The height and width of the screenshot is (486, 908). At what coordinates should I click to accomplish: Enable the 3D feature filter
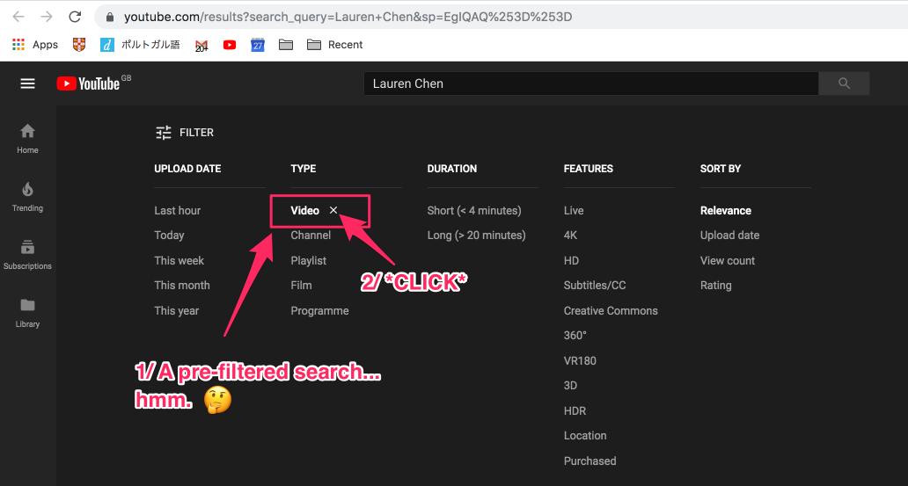570,385
